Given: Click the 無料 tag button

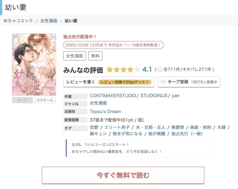Looking at the screenshot, I should 95,56.
